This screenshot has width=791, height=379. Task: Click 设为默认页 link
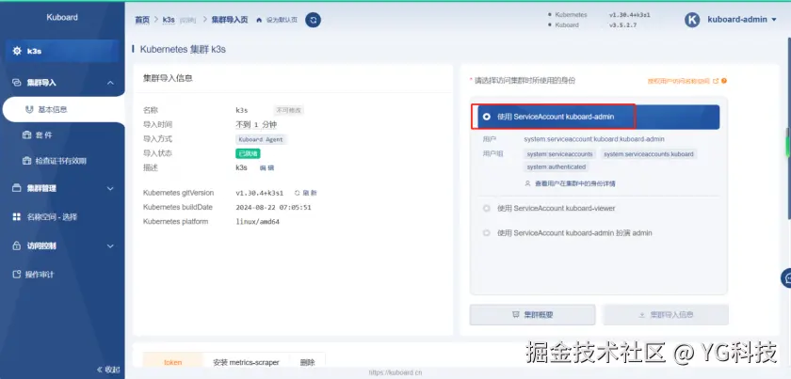coord(282,21)
